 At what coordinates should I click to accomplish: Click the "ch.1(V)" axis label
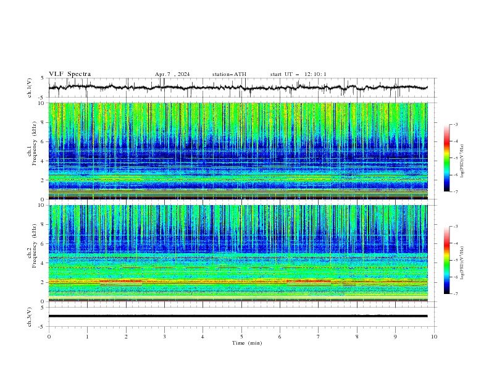[29, 88]
